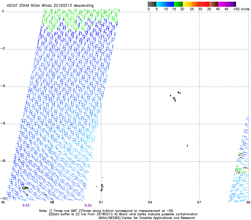Click longitude label '54' on bottom axis
The width and height of the screenshot is (251, 220).
[x=150, y=202]
